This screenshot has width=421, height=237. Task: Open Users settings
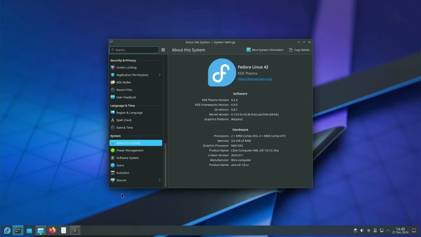pos(136,165)
